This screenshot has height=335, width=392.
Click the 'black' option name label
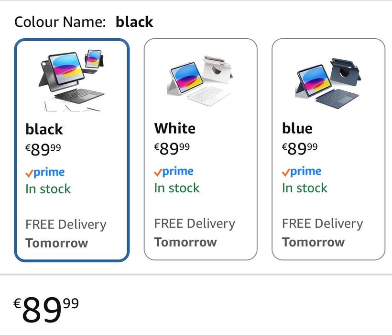[x=44, y=129]
